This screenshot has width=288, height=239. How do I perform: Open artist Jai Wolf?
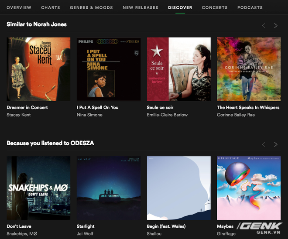coord(85,234)
